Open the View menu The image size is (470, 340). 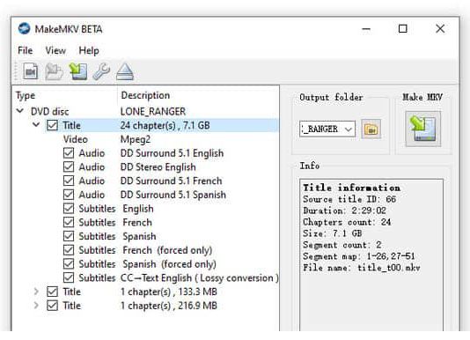click(x=55, y=50)
